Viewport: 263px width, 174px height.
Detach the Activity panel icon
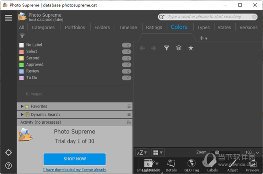coord(129,122)
